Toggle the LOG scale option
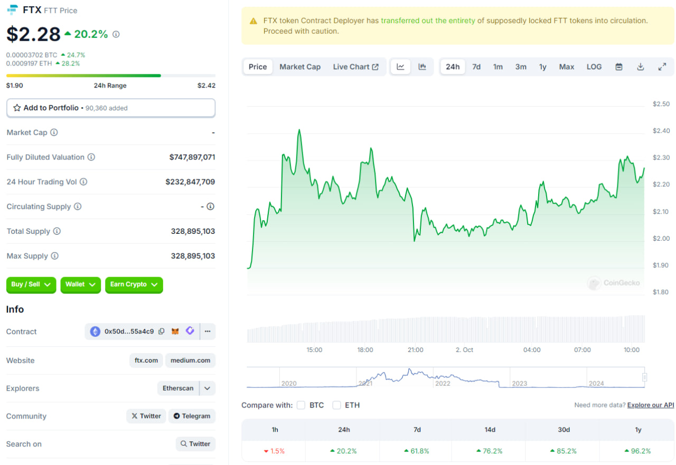 point(594,67)
